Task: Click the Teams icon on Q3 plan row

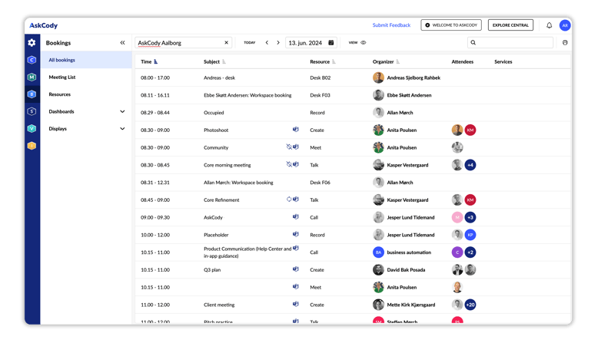Action: point(296,269)
